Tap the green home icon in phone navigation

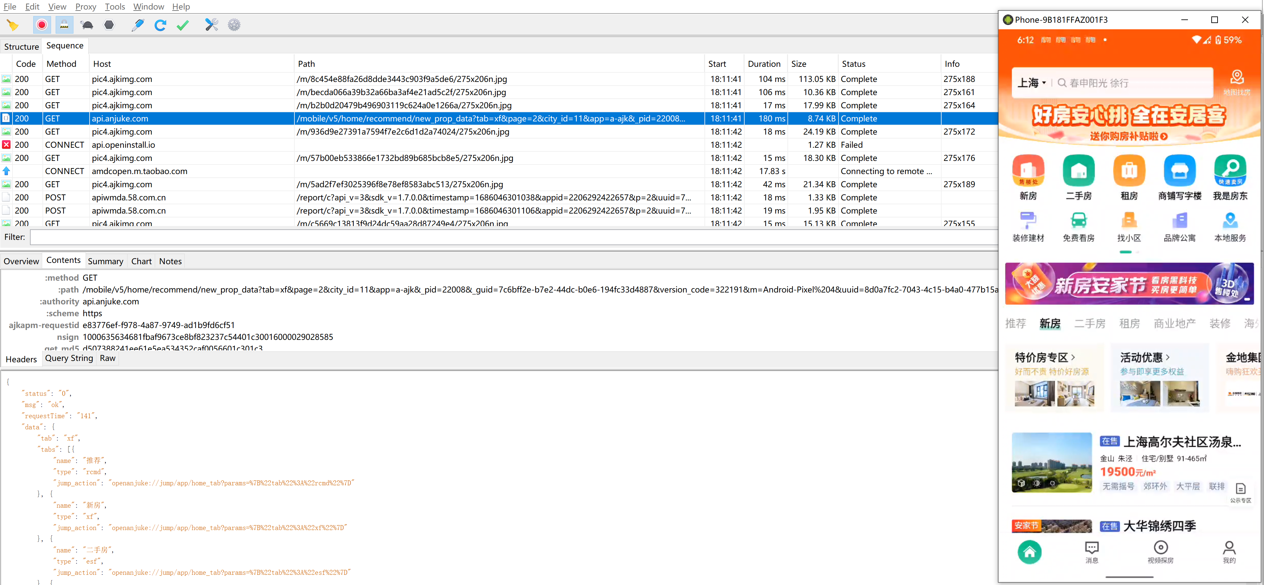(x=1029, y=552)
